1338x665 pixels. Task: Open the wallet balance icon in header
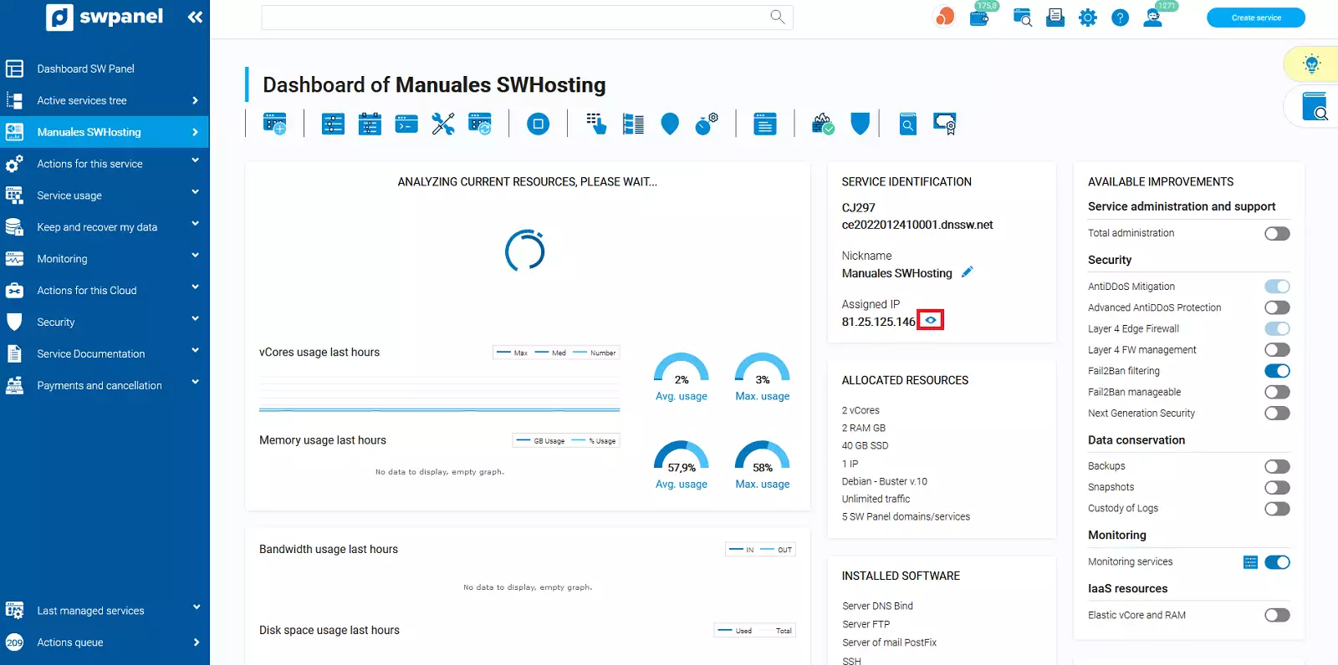point(979,18)
